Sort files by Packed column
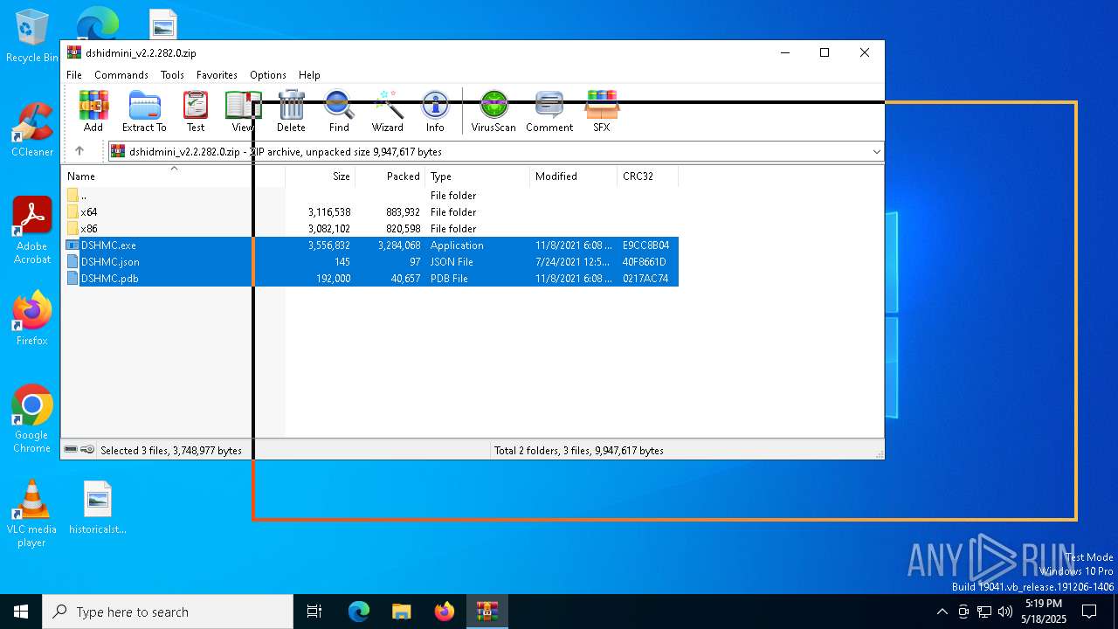 [390, 176]
